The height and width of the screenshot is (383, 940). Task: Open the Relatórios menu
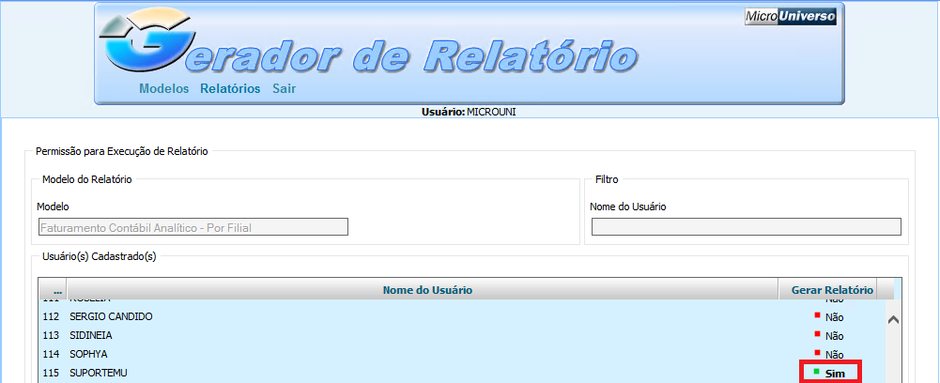click(x=230, y=89)
